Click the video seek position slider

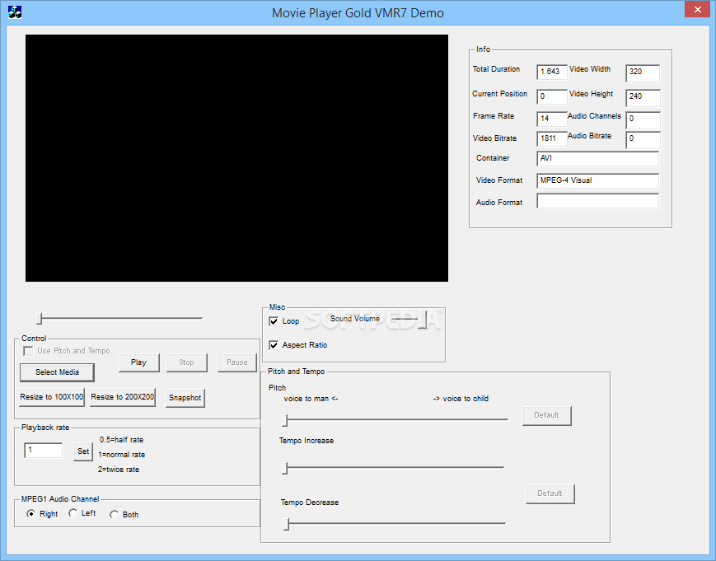pyautogui.click(x=119, y=318)
